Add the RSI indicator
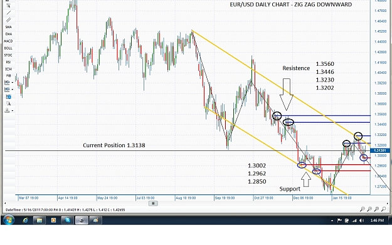Image resolution: width=392 pixels, height=245 pixels. [x=9, y=62]
